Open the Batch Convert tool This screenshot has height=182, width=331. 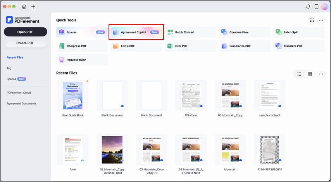190,32
